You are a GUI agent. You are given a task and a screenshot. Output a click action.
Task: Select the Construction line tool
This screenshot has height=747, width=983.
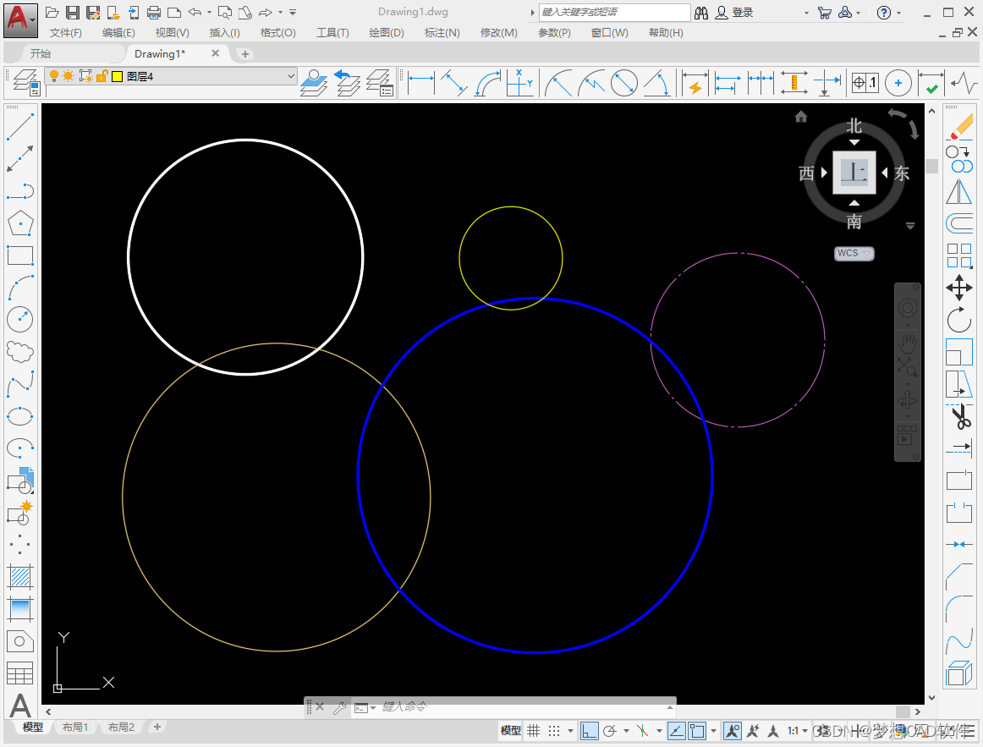click(20, 159)
